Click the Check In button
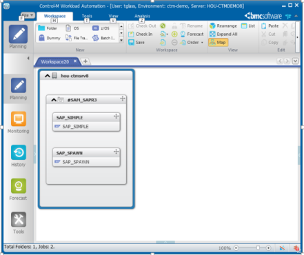304x255 pixels. [141, 34]
